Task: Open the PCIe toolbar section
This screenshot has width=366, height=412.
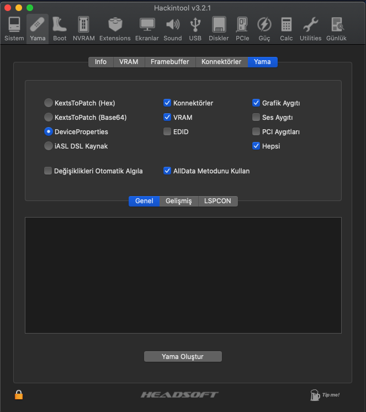Action: [242, 29]
